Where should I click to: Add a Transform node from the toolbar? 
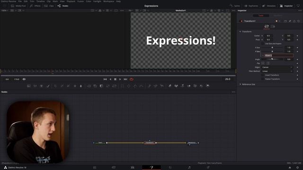click(x=115, y=86)
